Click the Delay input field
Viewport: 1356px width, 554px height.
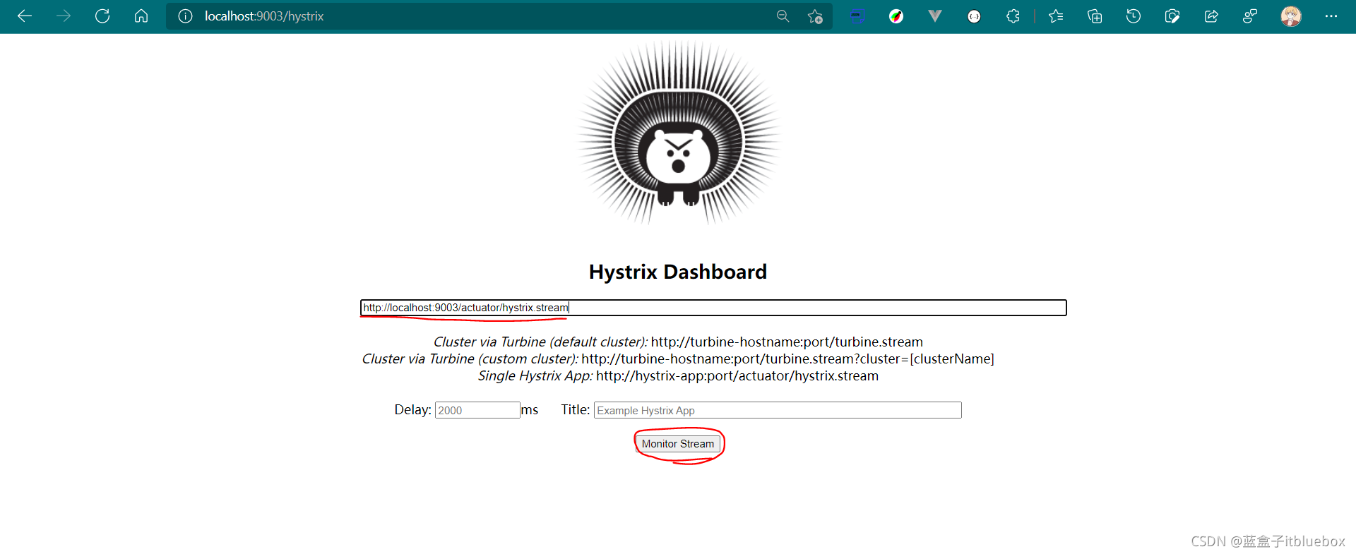[477, 410]
